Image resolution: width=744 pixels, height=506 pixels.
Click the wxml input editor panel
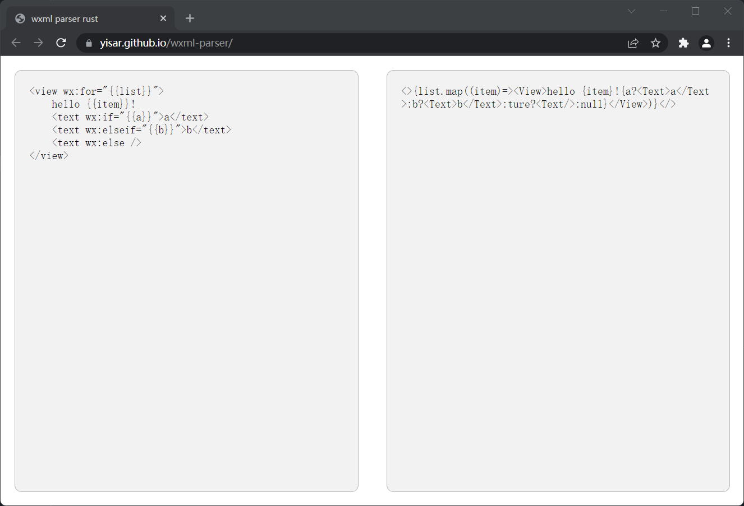pos(186,280)
